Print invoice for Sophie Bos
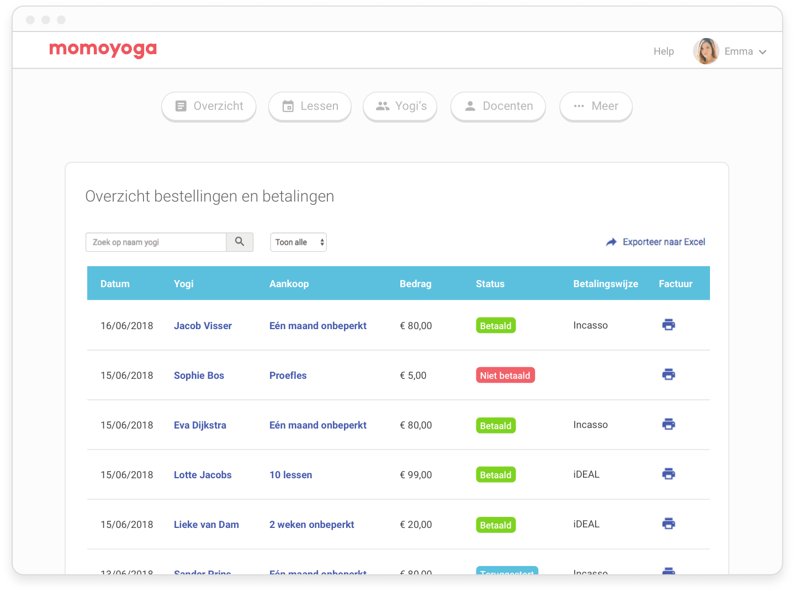The height and width of the screenshot is (592, 795). [x=668, y=374]
